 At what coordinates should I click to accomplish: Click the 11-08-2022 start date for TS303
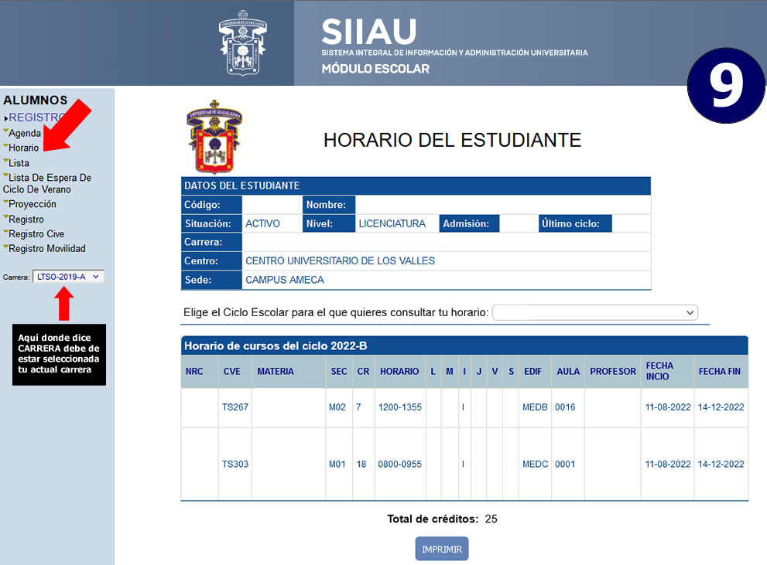[x=668, y=464]
